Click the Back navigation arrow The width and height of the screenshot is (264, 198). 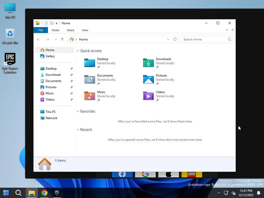tap(38, 39)
